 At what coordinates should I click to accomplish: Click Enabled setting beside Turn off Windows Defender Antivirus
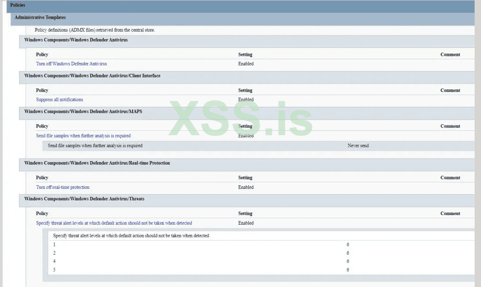(246, 64)
